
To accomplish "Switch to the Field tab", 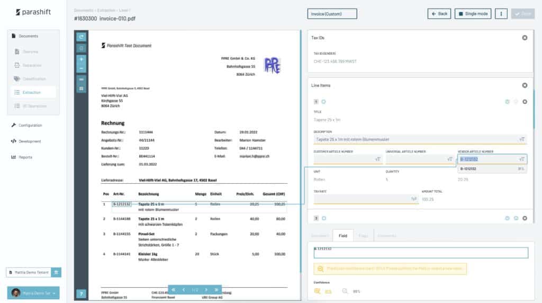I will tap(342, 235).
